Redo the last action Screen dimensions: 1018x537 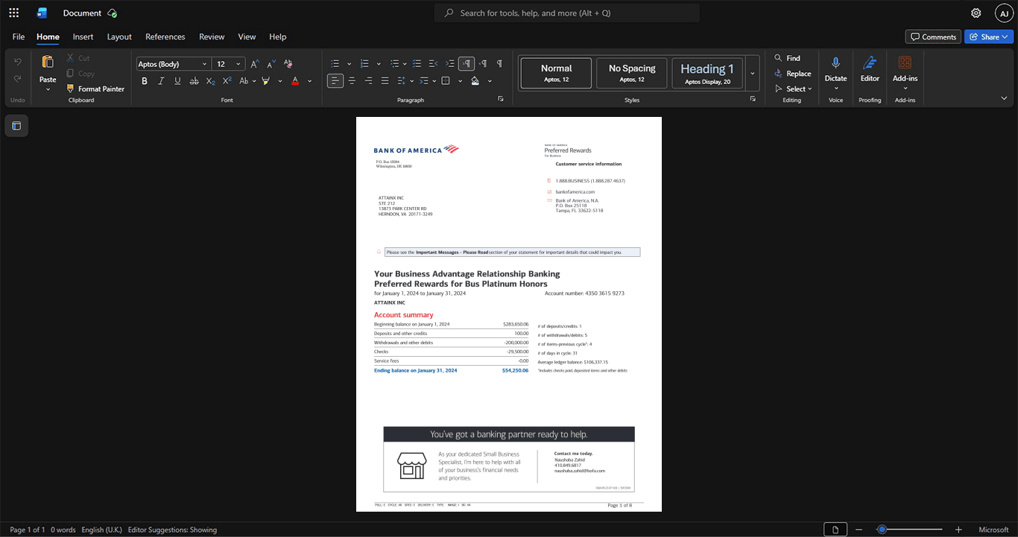pos(18,79)
